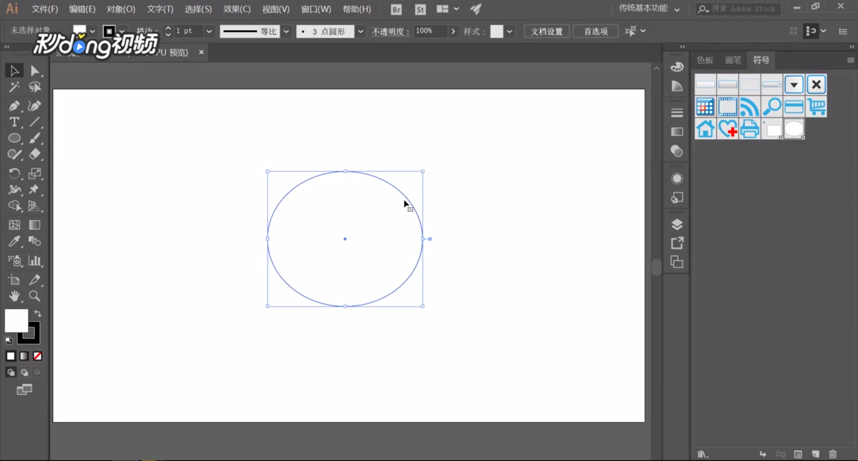This screenshot has height=461, width=858.
Task: Select the Slice tool
Action: 34,280
